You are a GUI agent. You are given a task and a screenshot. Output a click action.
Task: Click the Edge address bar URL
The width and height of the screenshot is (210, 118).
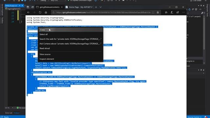click(x=103, y=12)
